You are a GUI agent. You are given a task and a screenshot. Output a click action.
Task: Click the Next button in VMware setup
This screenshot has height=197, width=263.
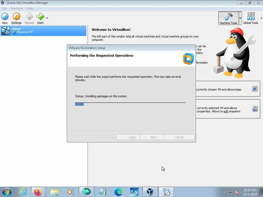152,137
